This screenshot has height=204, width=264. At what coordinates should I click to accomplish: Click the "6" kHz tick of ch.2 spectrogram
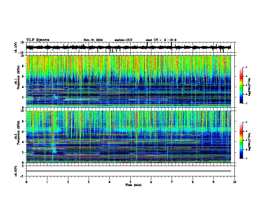click(x=23, y=132)
